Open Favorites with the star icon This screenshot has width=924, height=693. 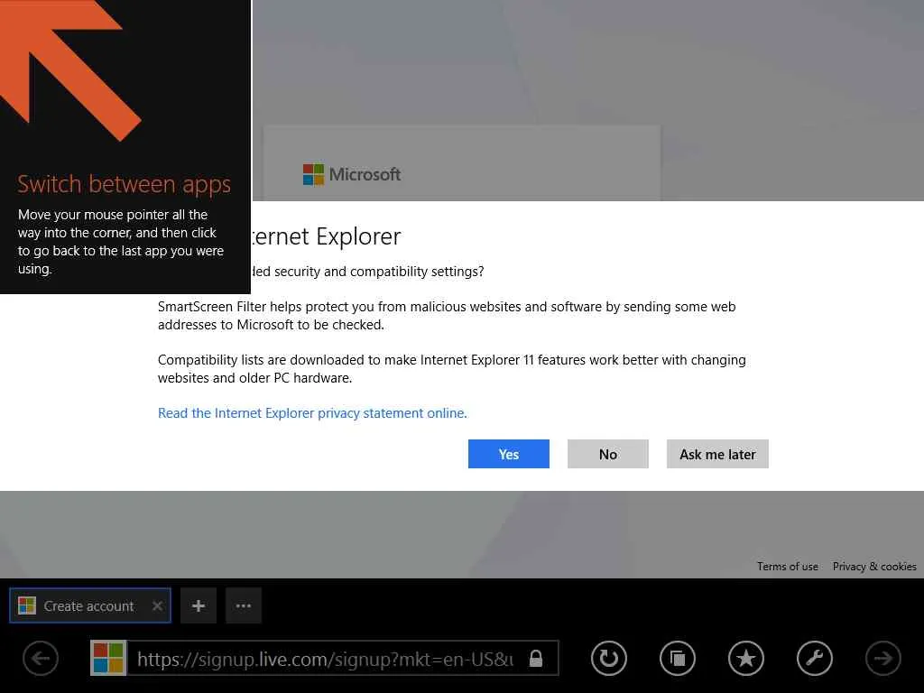pos(746,658)
